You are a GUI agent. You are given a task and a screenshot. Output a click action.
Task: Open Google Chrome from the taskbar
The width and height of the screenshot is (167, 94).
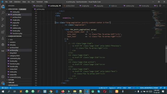pos(51,91)
